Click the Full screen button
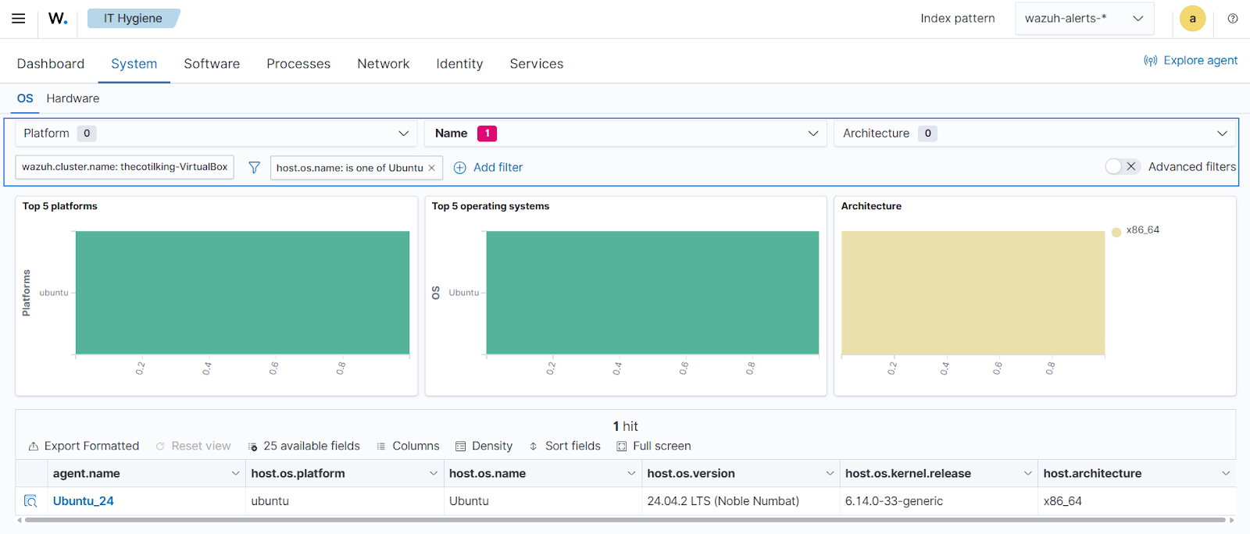This screenshot has width=1250, height=534. (653, 447)
